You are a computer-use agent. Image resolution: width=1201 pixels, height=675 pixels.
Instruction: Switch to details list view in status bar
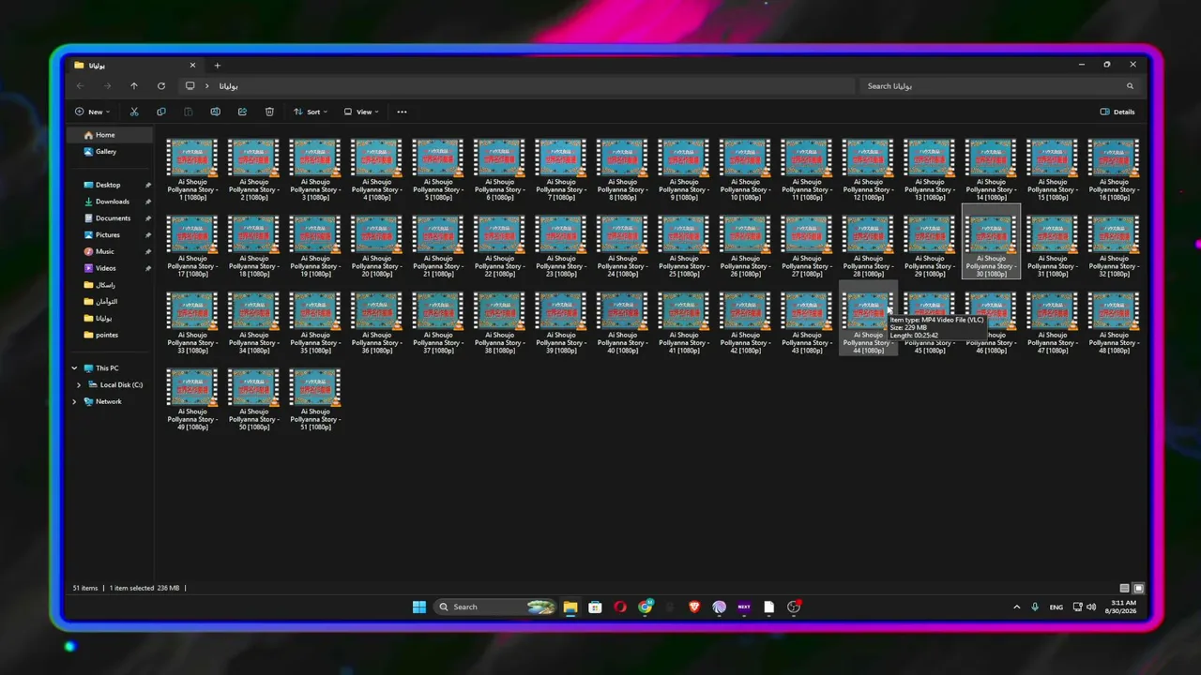point(1125,588)
